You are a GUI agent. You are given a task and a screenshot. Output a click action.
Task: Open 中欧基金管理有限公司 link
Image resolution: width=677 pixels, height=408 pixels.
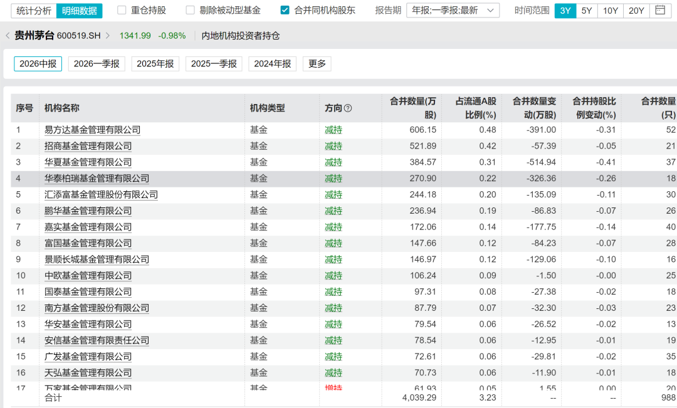(88, 276)
